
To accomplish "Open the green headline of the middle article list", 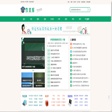I will coord(58,40).
